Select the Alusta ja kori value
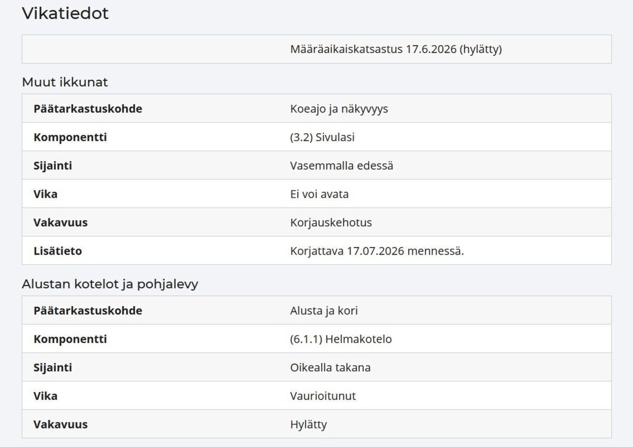 pos(324,311)
